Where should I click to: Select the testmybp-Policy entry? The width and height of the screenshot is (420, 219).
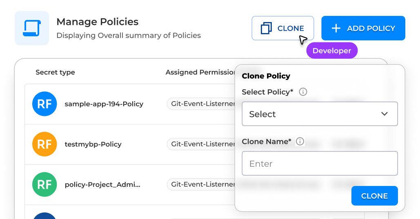(x=93, y=144)
